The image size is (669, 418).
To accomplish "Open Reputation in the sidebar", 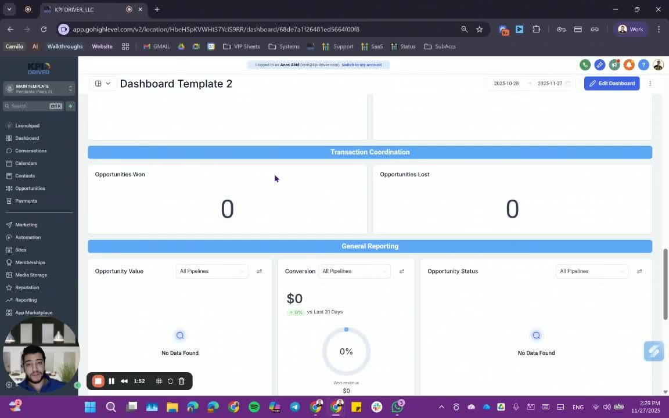I will [x=27, y=288].
